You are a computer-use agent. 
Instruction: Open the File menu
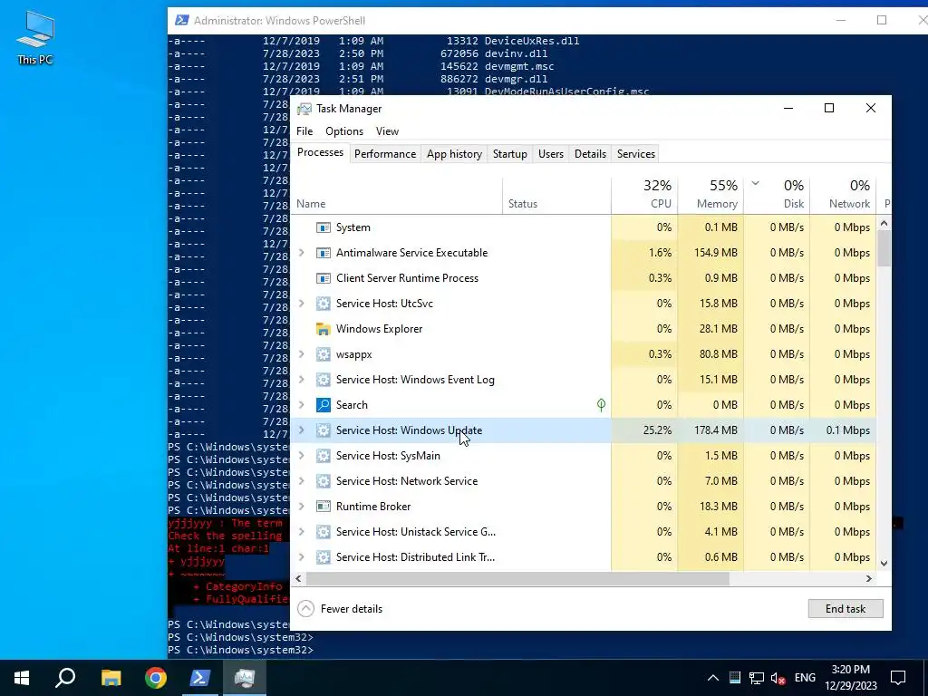(x=304, y=131)
